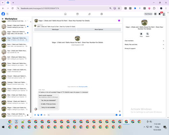The width and height of the screenshot is (169, 135).
Task: Open Diana's conversation
Action: tap(15, 64)
